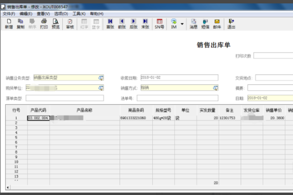The image size is (293, 195).
Task: Click the 销售单价 column header
Action: (274, 110)
